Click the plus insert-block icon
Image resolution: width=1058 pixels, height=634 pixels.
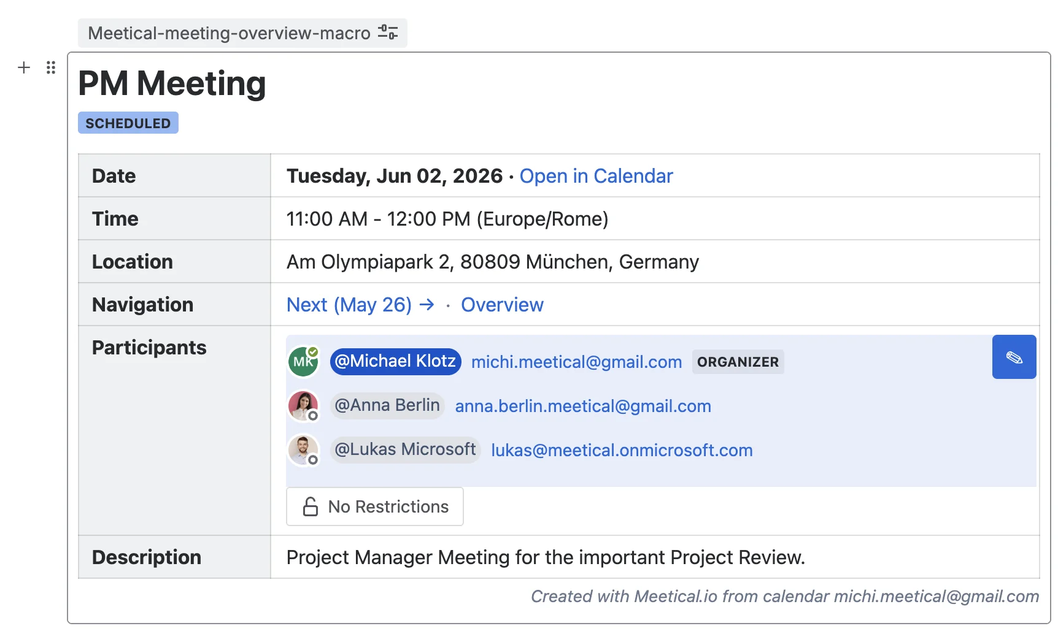point(24,67)
